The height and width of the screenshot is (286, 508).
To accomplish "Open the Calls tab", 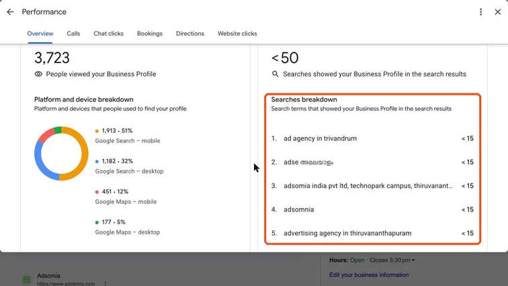I will tap(73, 34).
